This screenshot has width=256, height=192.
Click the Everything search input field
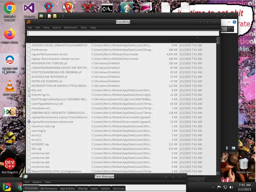pos(123,33)
